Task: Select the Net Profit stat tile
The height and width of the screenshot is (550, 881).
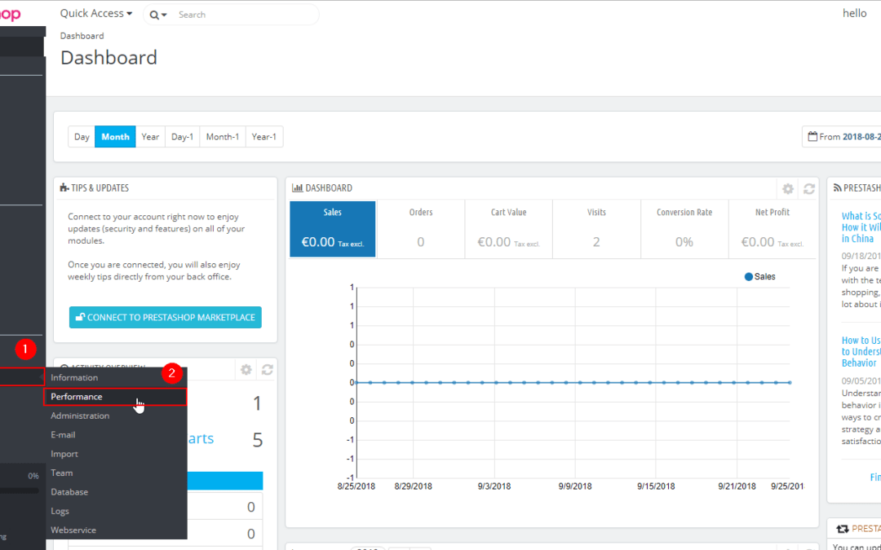Action: pyautogui.click(x=772, y=229)
